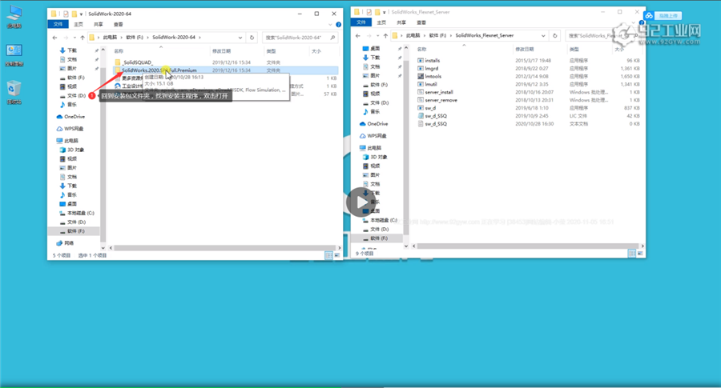This screenshot has height=388, width=721.
Task: Go back in SolidWorks_Flexnet_Server window
Action: coord(358,35)
